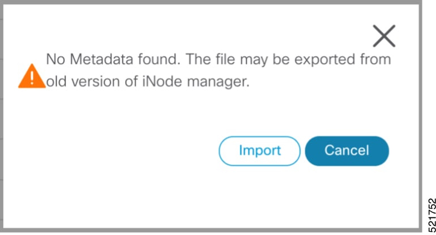
Task: Click the exclamation mark alert icon
Action: [x=32, y=76]
